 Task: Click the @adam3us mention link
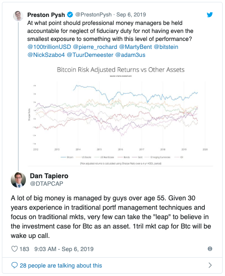pyautogui.click(x=130, y=55)
